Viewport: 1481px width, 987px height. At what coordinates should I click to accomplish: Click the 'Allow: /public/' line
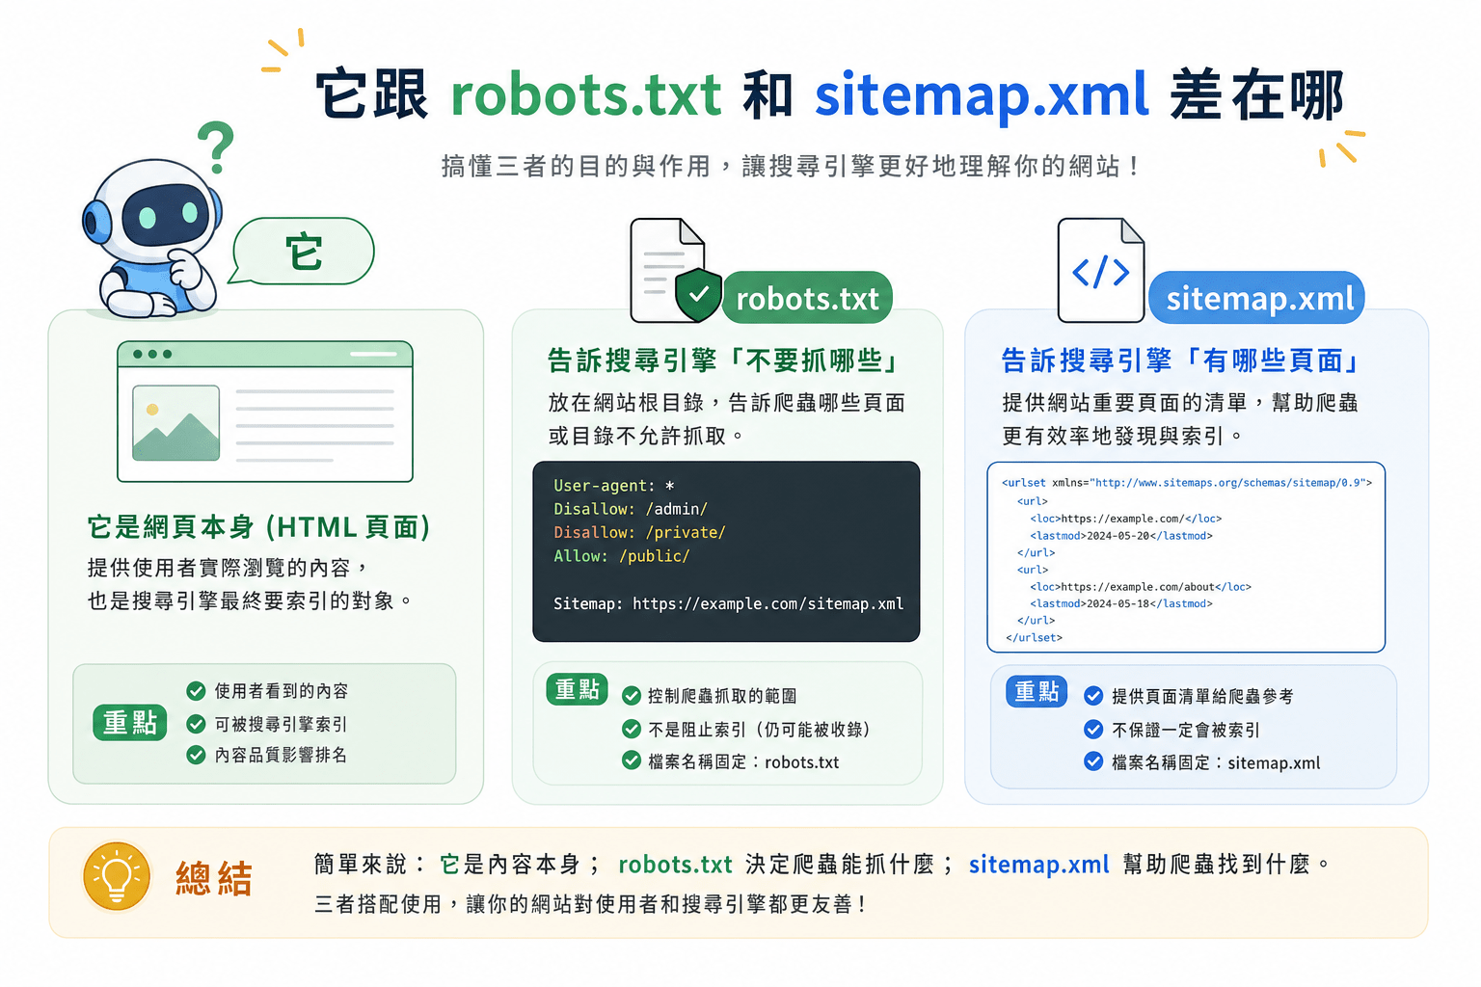(622, 556)
